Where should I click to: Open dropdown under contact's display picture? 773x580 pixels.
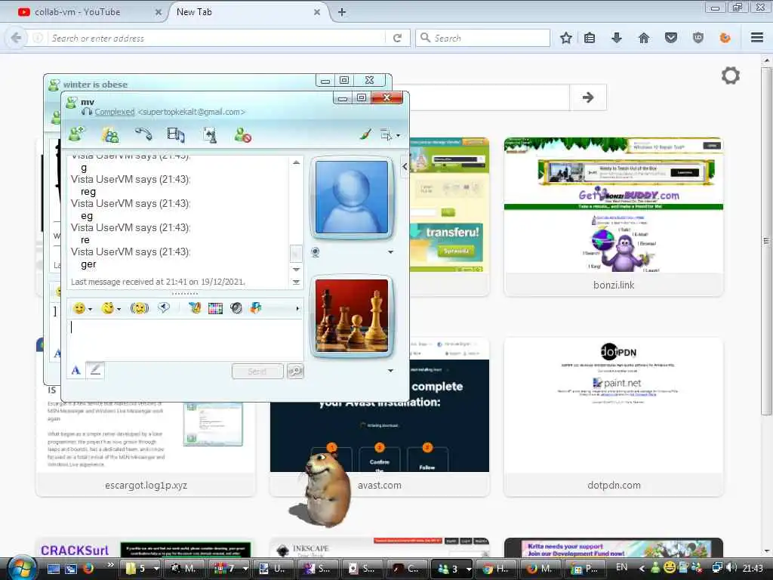pos(390,252)
